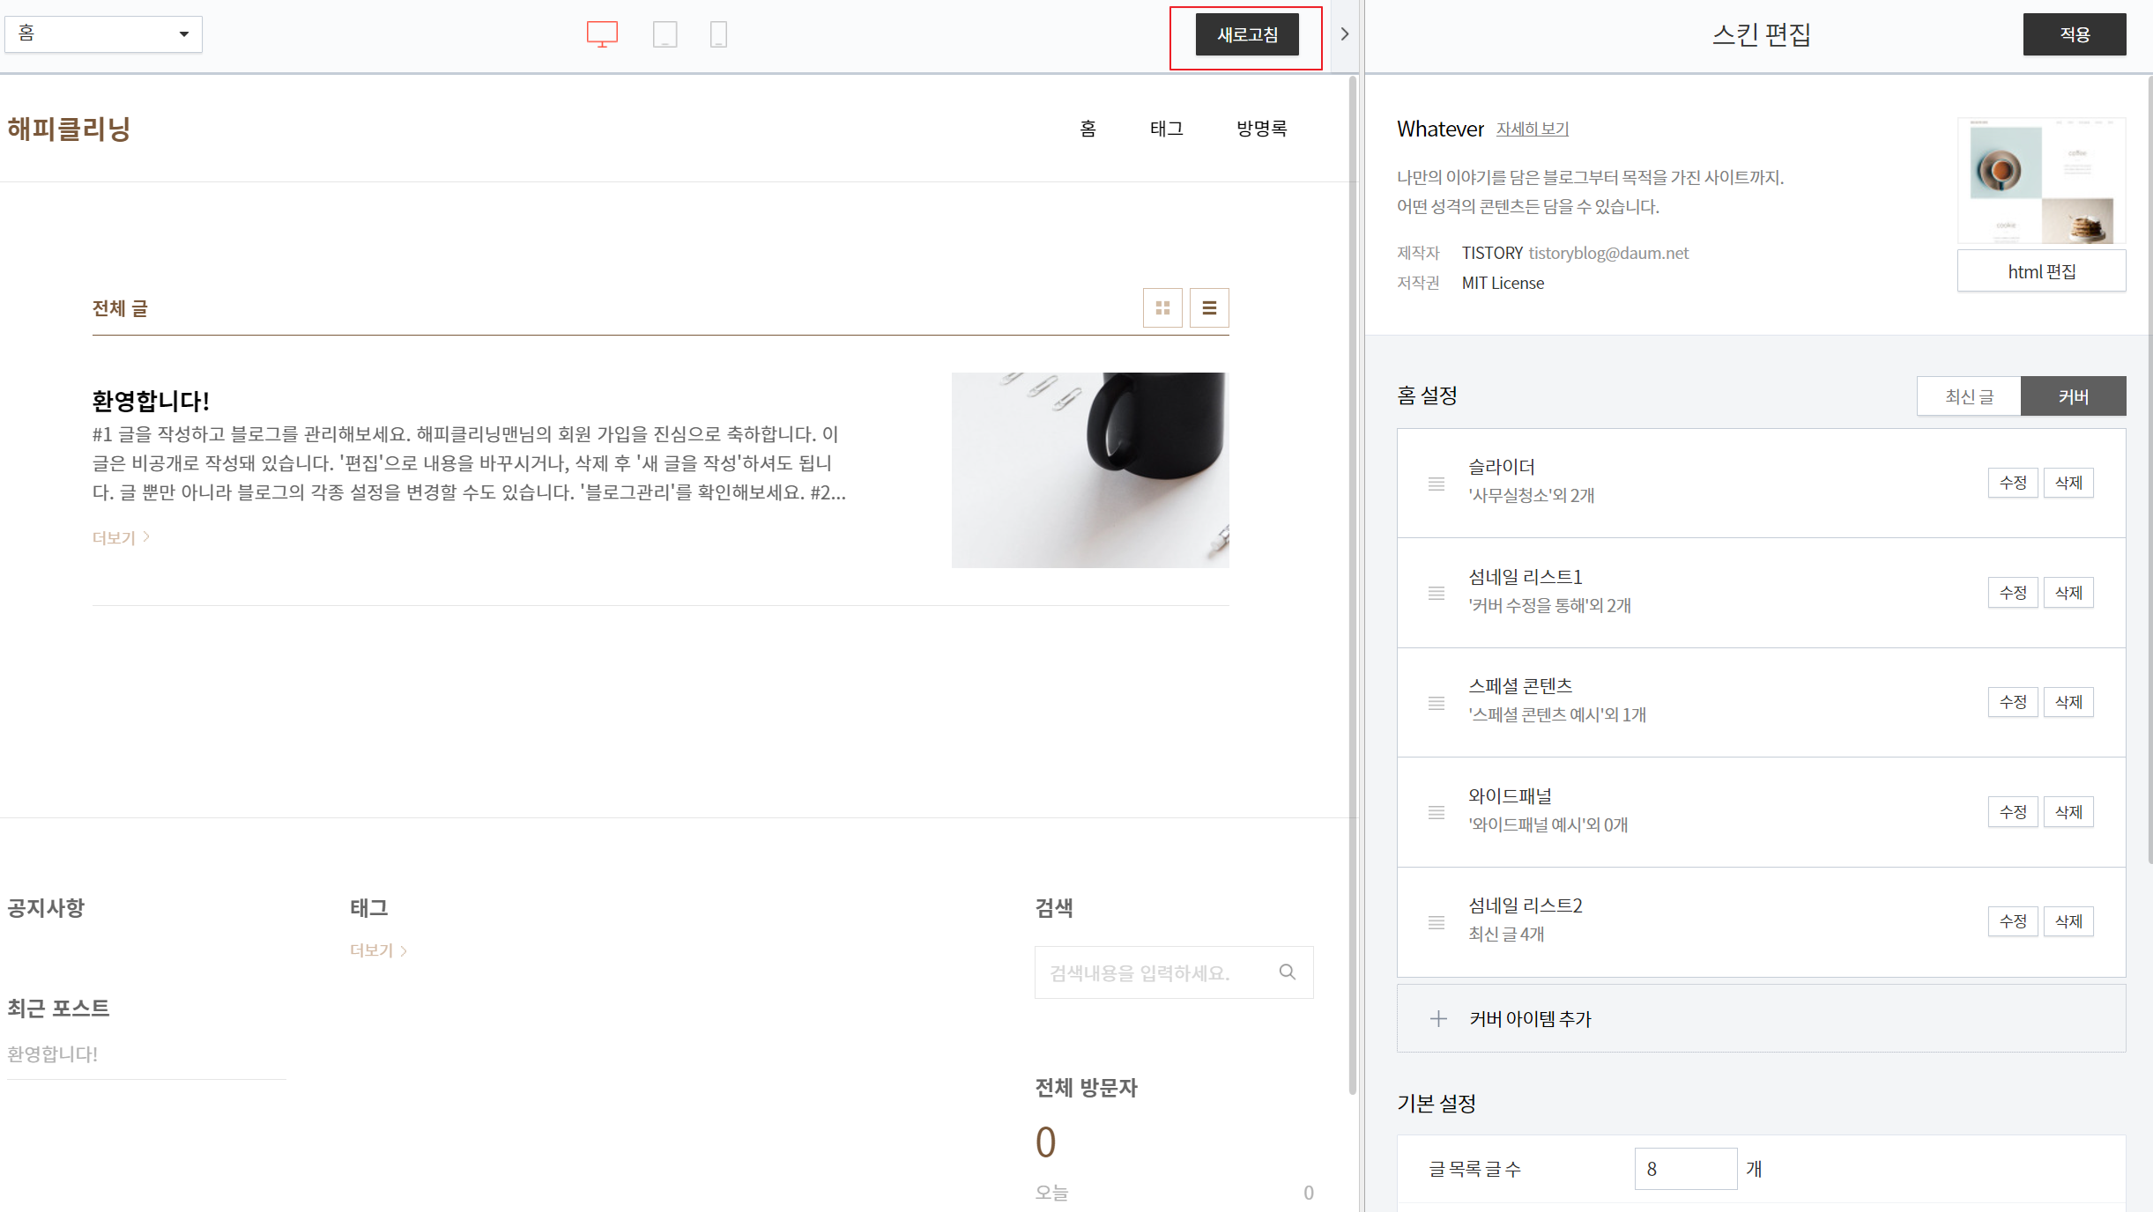
Task: Switch to tablet preview icon
Action: click(664, 34)
